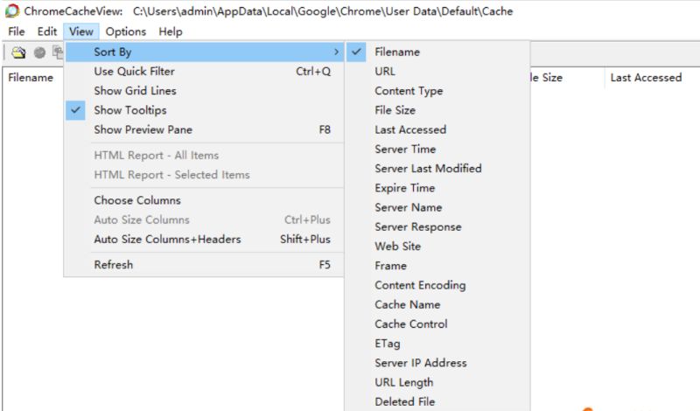Sort by Server Name

437,207
